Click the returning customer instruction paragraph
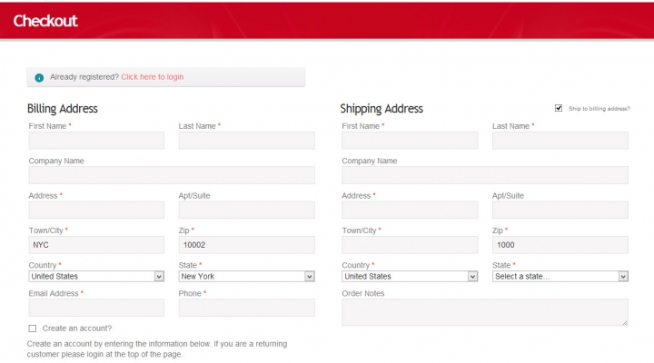The image size is (654, 363). click(157, 348)
